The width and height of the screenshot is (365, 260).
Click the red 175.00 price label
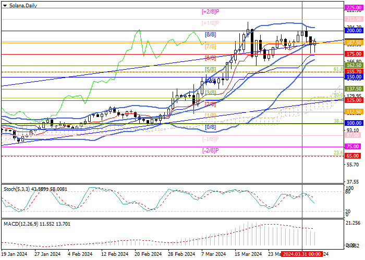(x=354, y=54)
